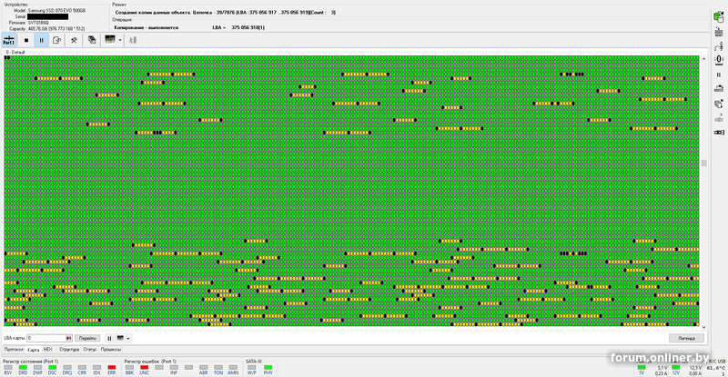Open the Легенда button
This screenshot has width=728, height=377.
click(686, 338)
